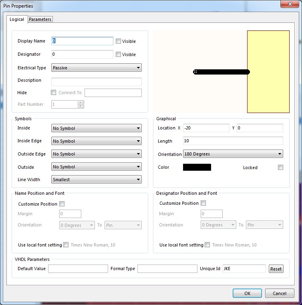Toggle Visible checkbox for Display Name
This screenshot has height=305, width=302.
point(118,41)
